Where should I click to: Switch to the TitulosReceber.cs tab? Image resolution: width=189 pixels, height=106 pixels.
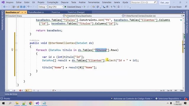pos(36,12)
